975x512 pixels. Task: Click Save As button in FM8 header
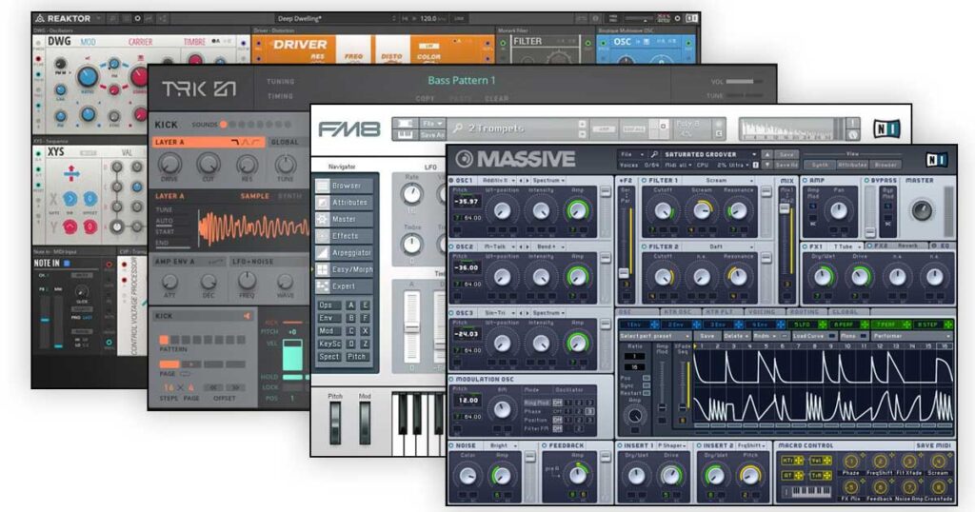pos(431,135)
